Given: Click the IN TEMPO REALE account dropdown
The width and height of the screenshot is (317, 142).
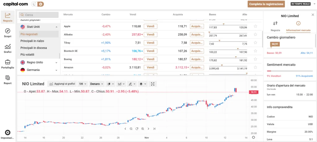Looking at the screenshot, I should (x=303, y=4).
